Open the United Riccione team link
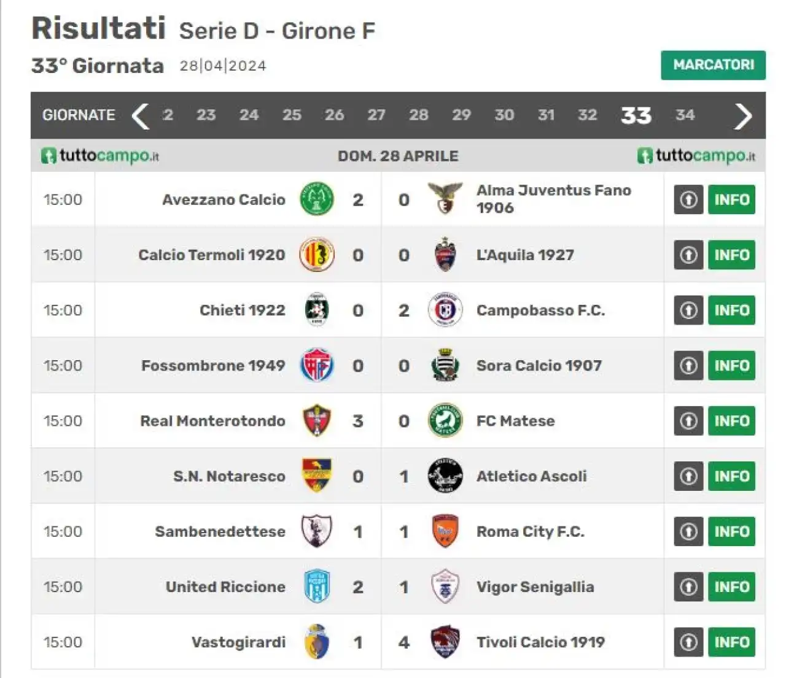 click(x=225, y=587)
